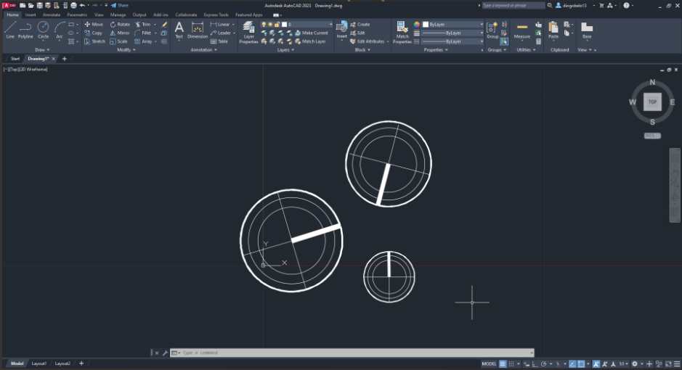Click the Share button
The height and width of the screenshot is (370, 682).
point(120,5)
